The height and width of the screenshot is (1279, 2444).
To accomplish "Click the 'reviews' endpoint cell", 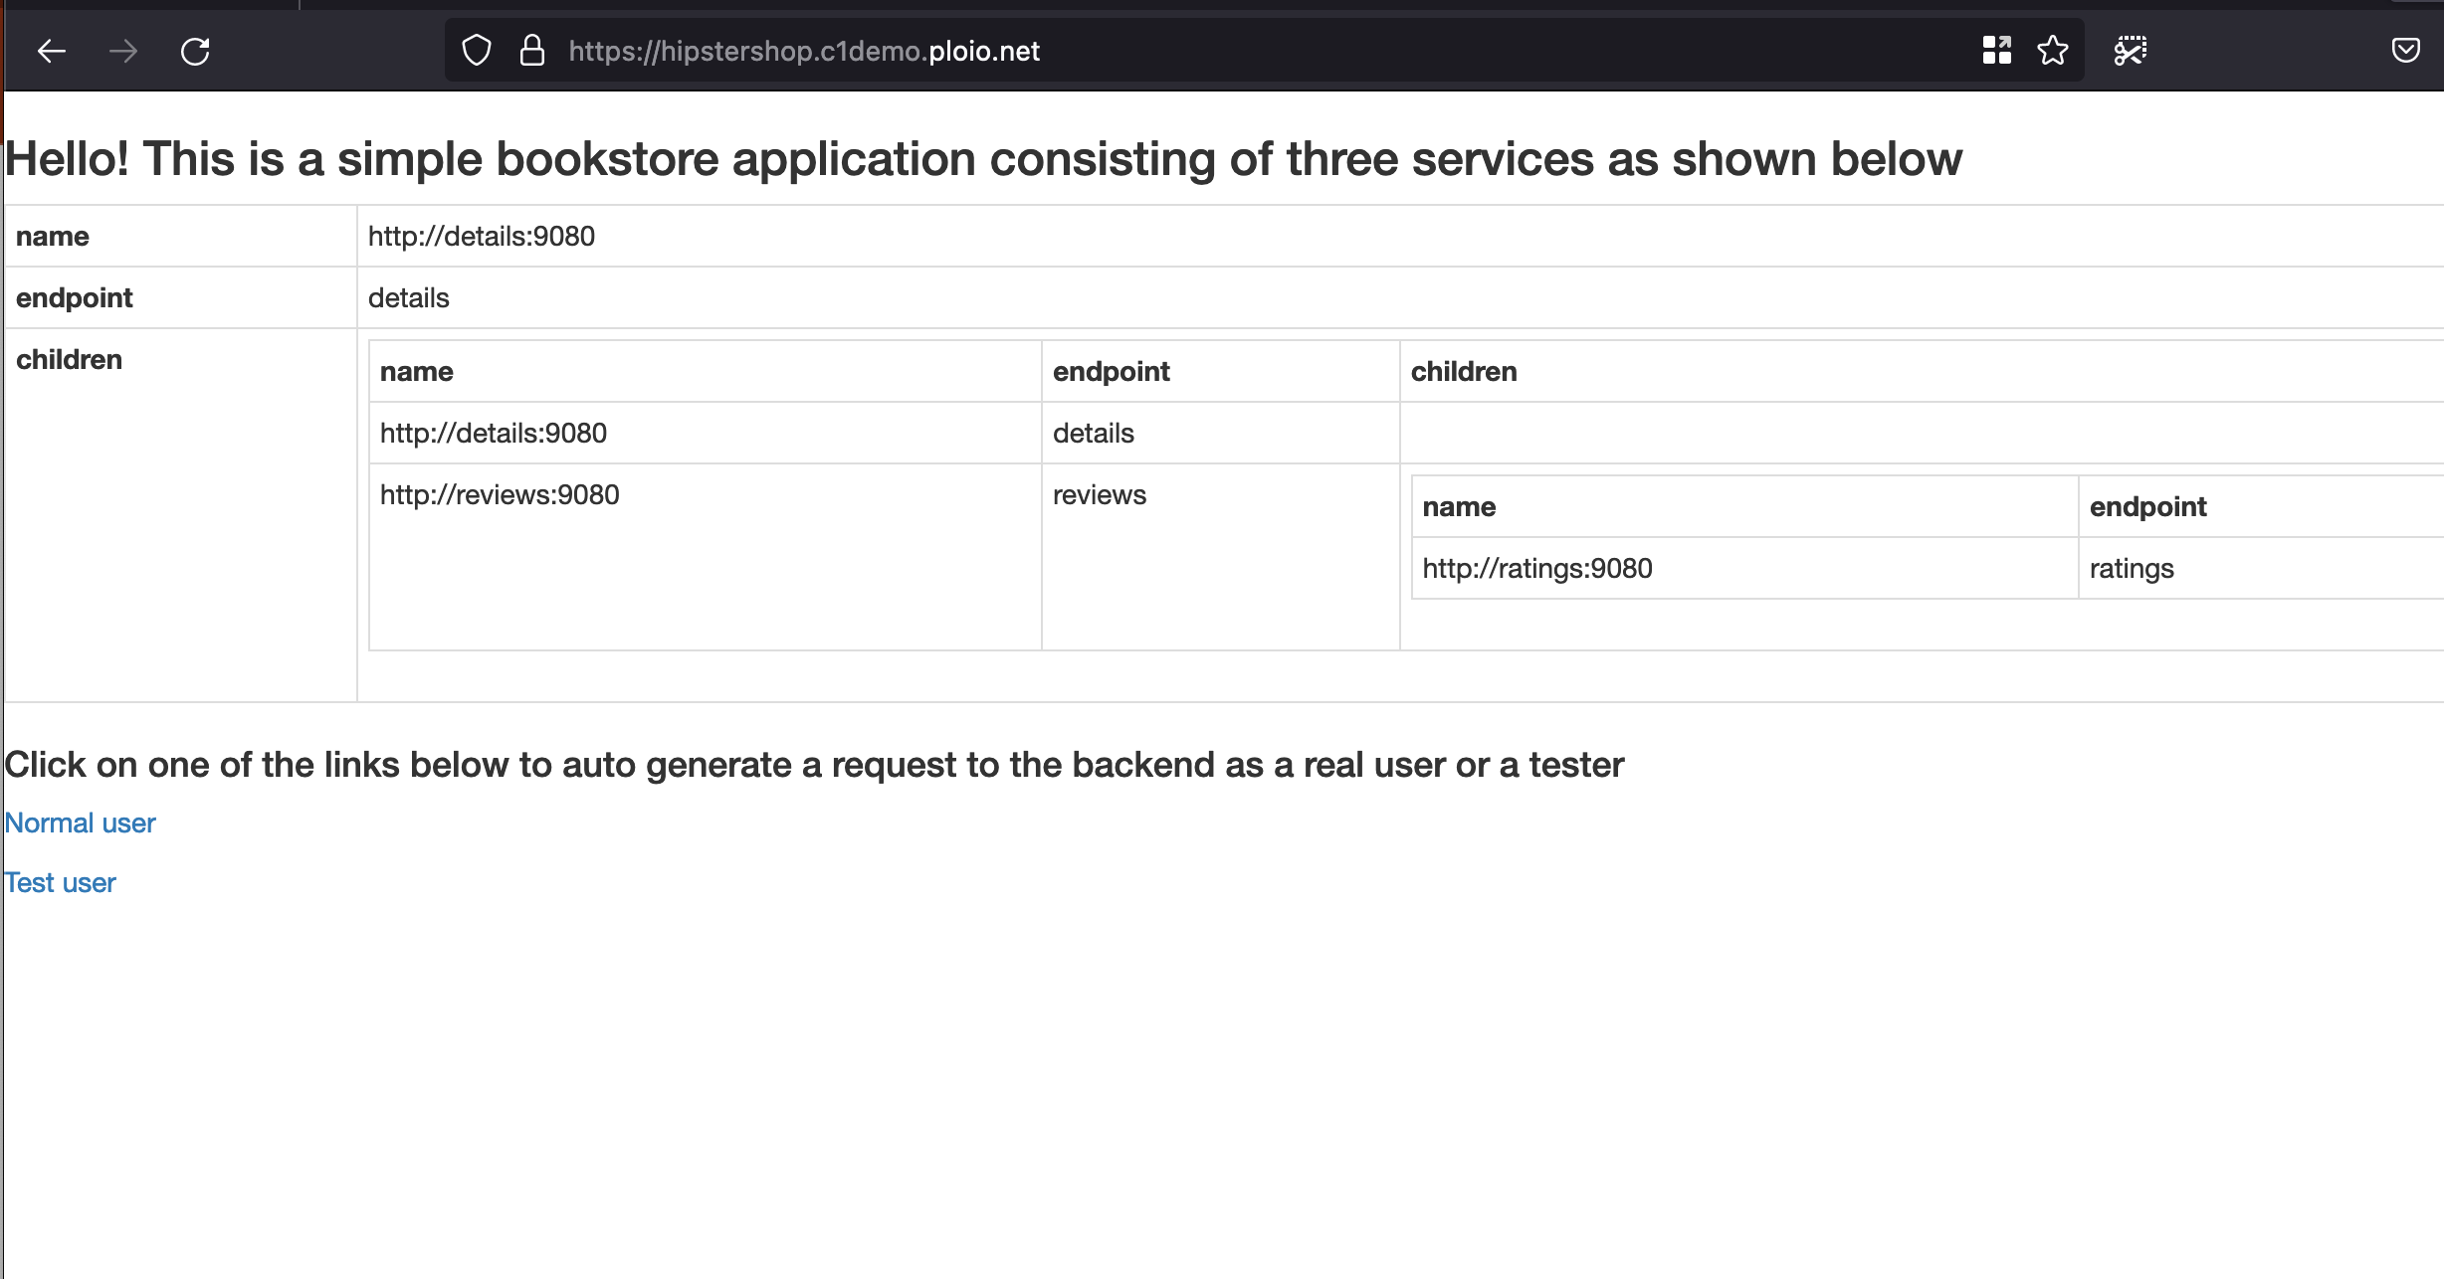I will [1100, 495].
